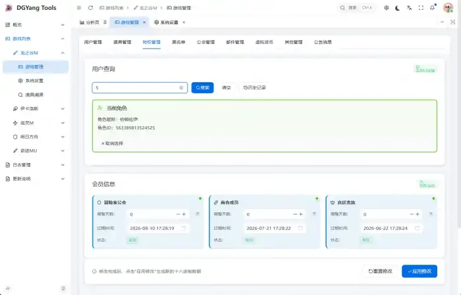Clear the query input with its clear icon
This screenshot has height=295, width=461.
[x=181, y=87]
